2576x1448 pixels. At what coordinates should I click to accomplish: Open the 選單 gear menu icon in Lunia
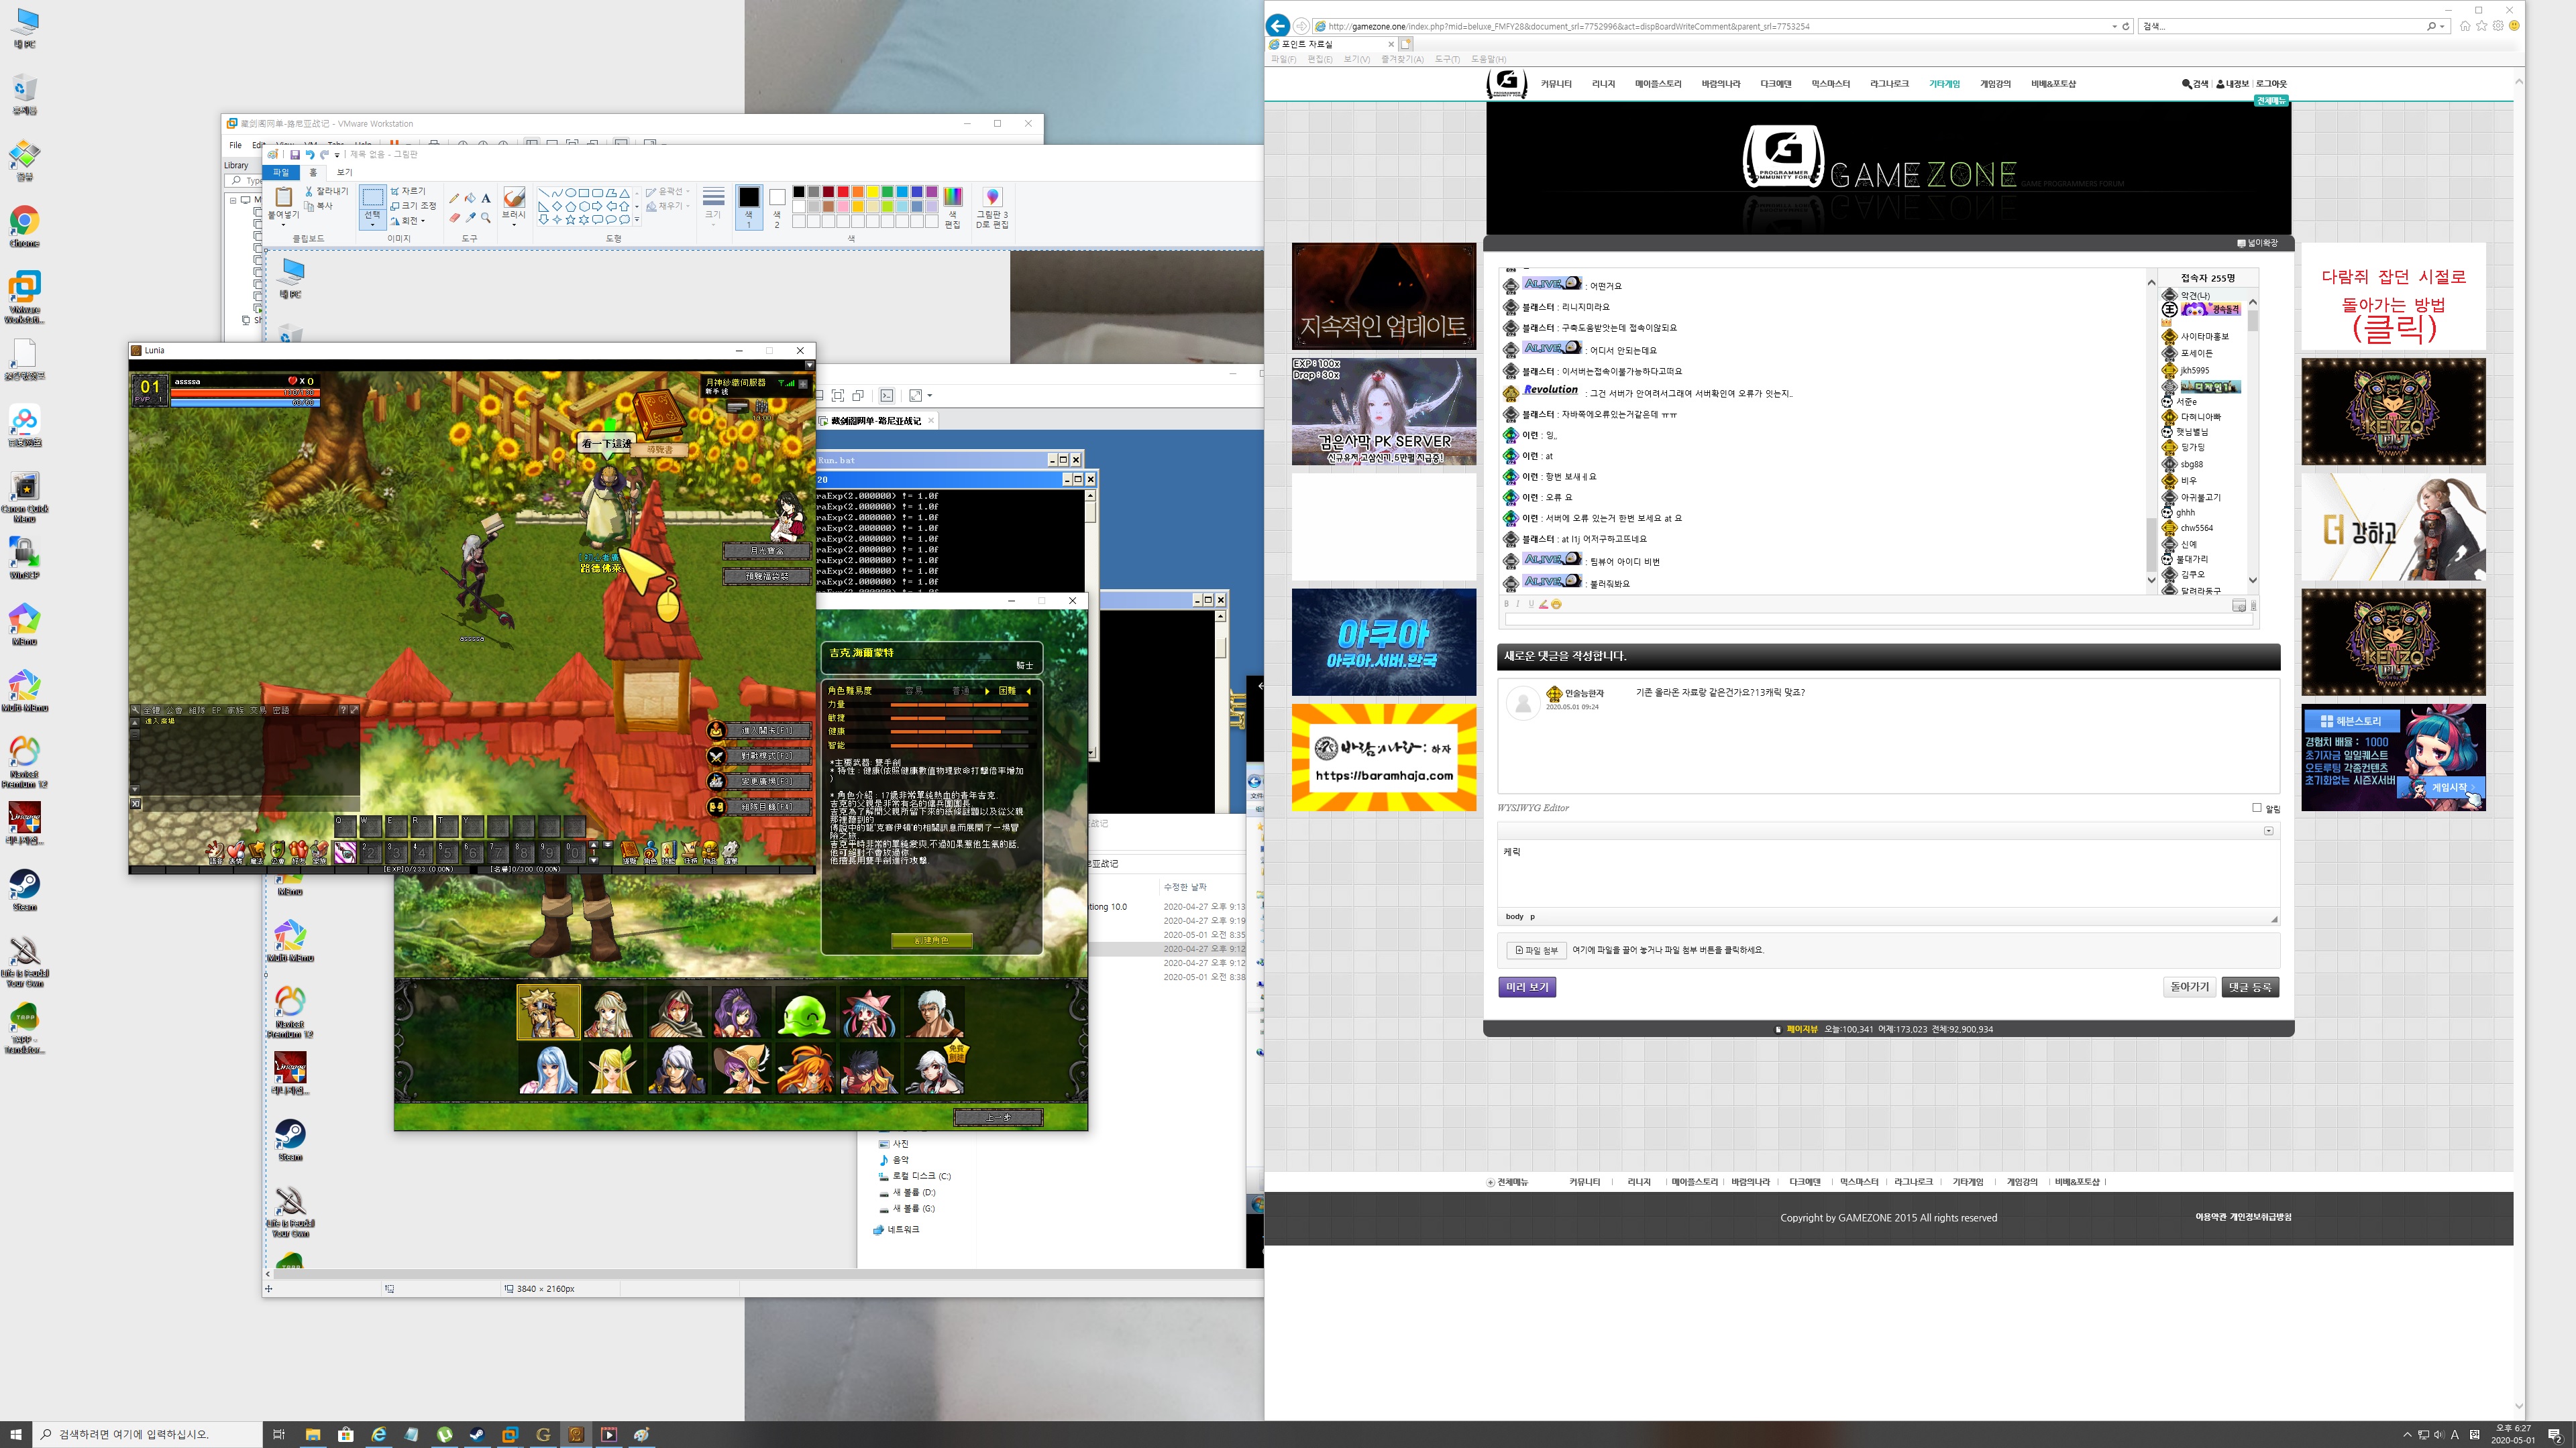[x=731, y=851]
